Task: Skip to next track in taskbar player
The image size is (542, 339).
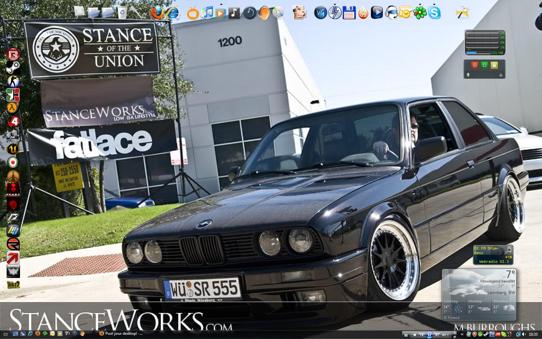Action: [437, 335]
